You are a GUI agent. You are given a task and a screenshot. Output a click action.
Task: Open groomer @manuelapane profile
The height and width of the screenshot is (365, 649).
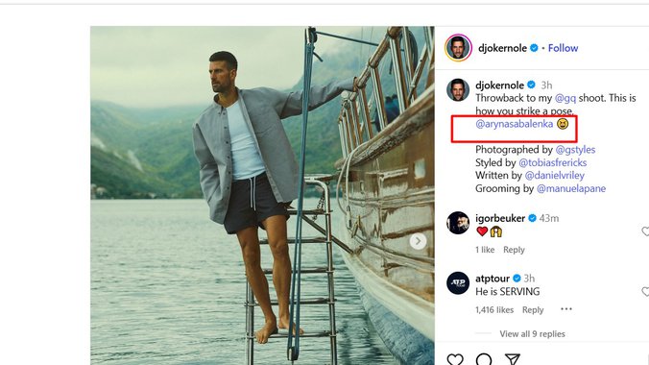point(571,189)
